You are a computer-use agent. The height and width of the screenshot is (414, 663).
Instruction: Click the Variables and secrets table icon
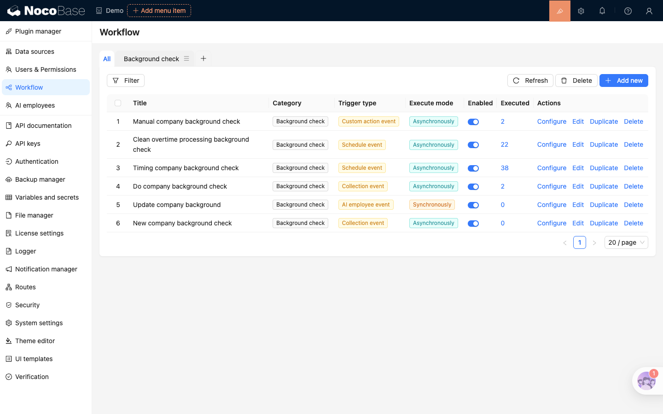point(9,197)
